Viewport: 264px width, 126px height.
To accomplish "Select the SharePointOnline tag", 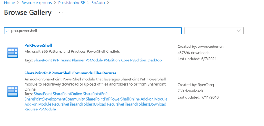I will pos(67,94).
